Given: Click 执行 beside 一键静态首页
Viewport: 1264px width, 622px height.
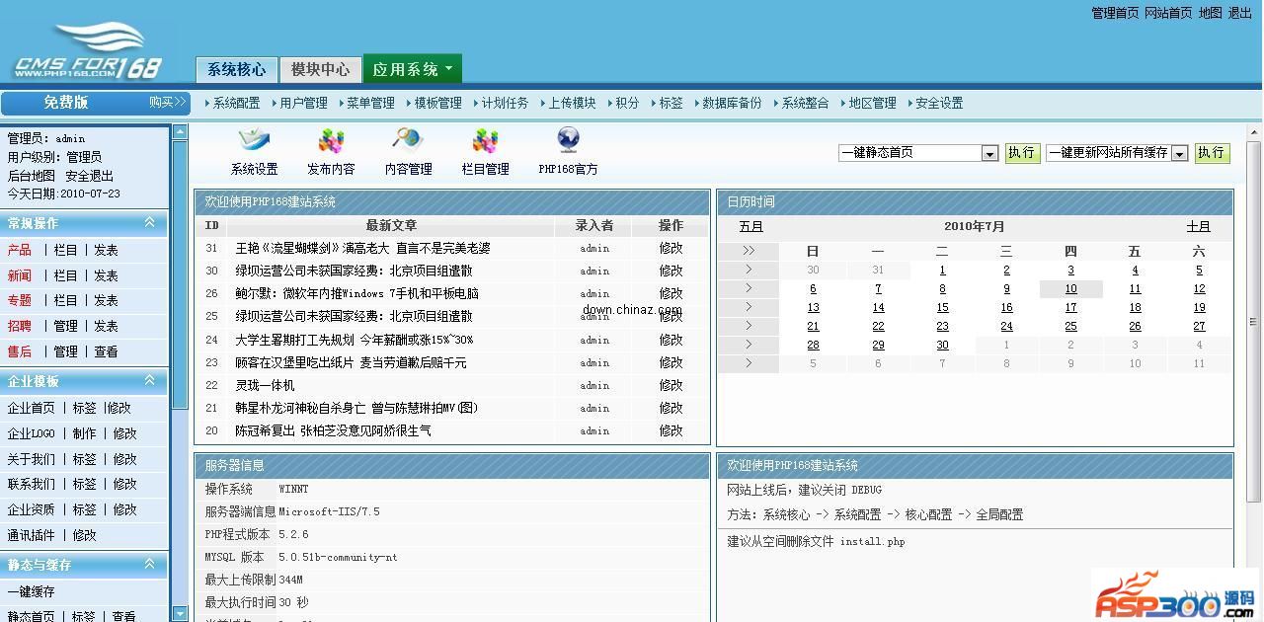Looking at the screenshot, I should pyautogui.click(x=1022, y=153).
